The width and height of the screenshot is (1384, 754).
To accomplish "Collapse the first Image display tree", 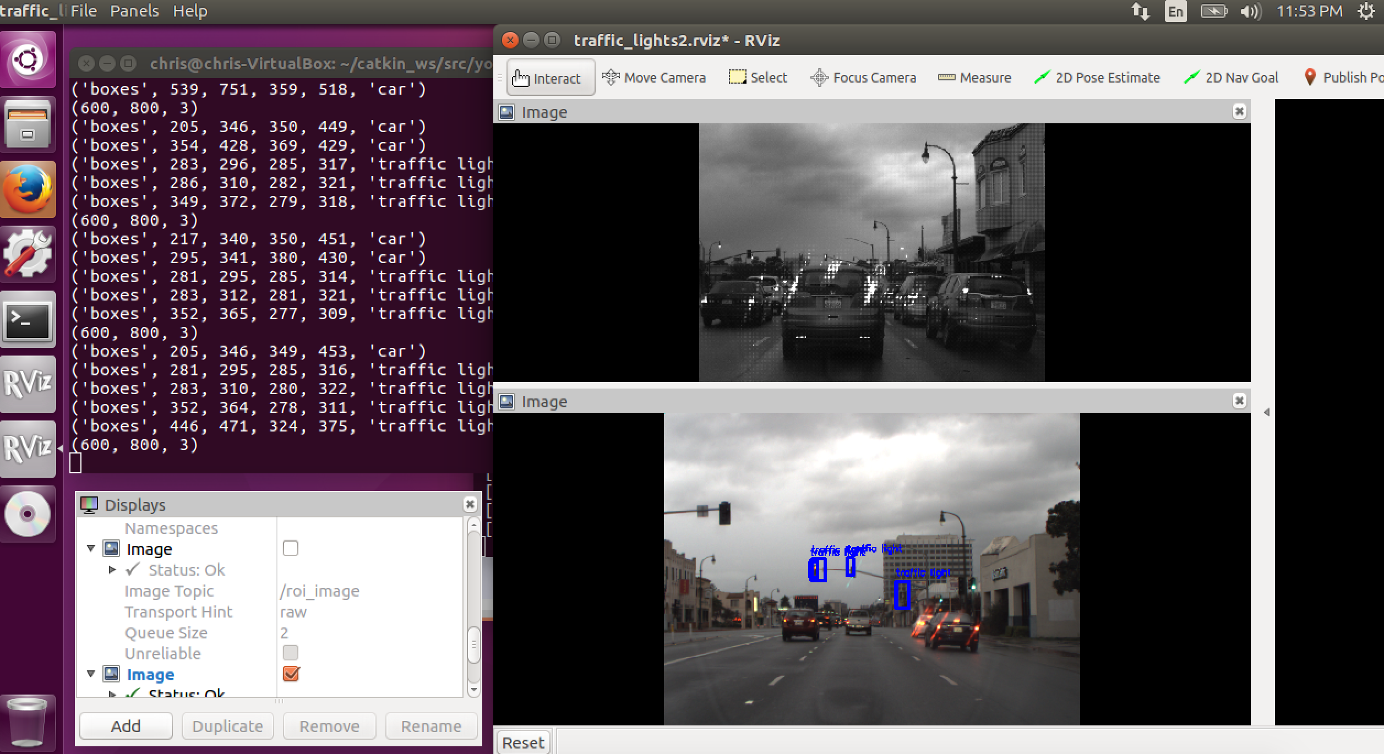I will pyautogui.click(x=91, y=548).
